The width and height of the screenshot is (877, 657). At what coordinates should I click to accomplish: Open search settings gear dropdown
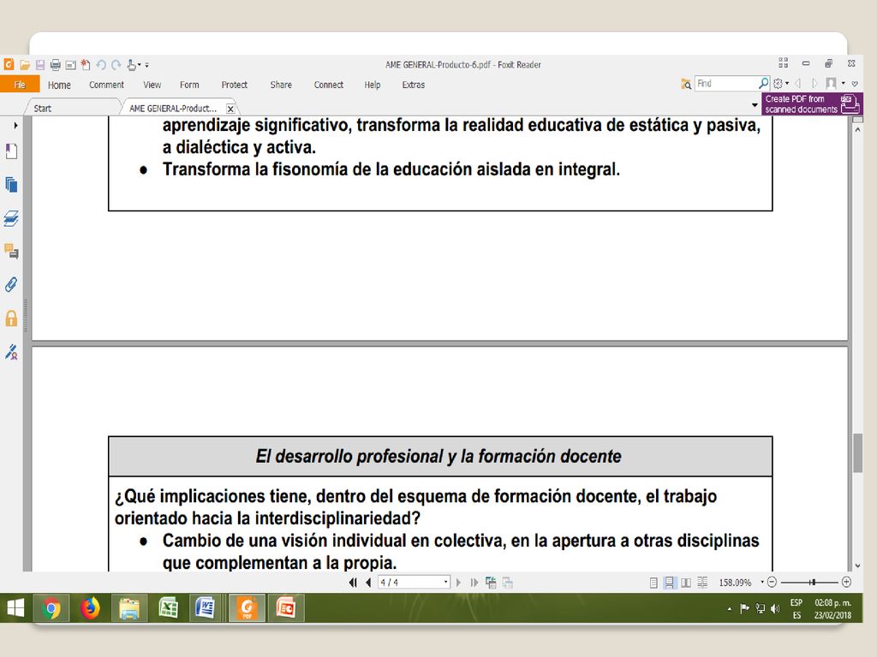[x=781, y=84]
